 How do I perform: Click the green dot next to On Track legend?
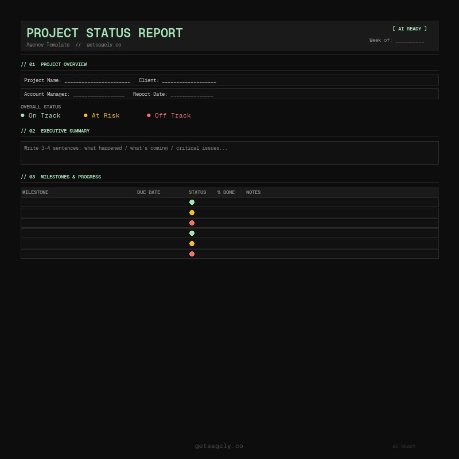click(x=22, y=115)
